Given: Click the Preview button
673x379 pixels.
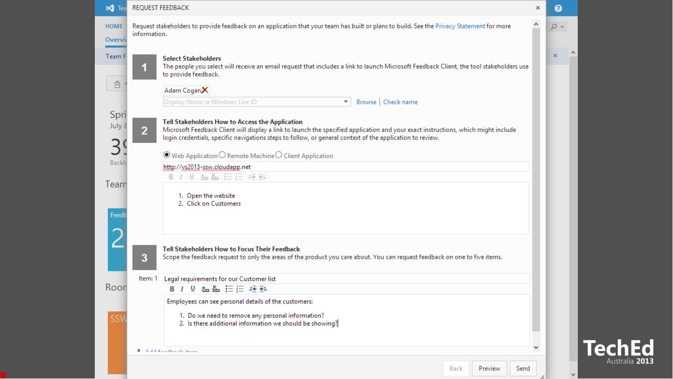Looking at the screenshot, I should coord(489,368).
